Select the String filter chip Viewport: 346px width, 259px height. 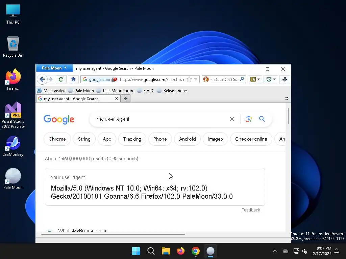(x=84, y=139)
